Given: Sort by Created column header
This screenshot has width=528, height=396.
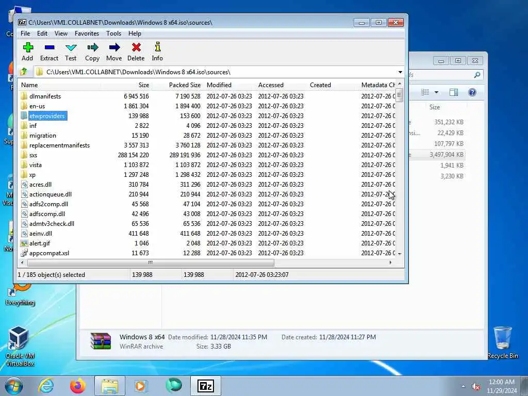Looking at the screenshot, I should point(333,85).
